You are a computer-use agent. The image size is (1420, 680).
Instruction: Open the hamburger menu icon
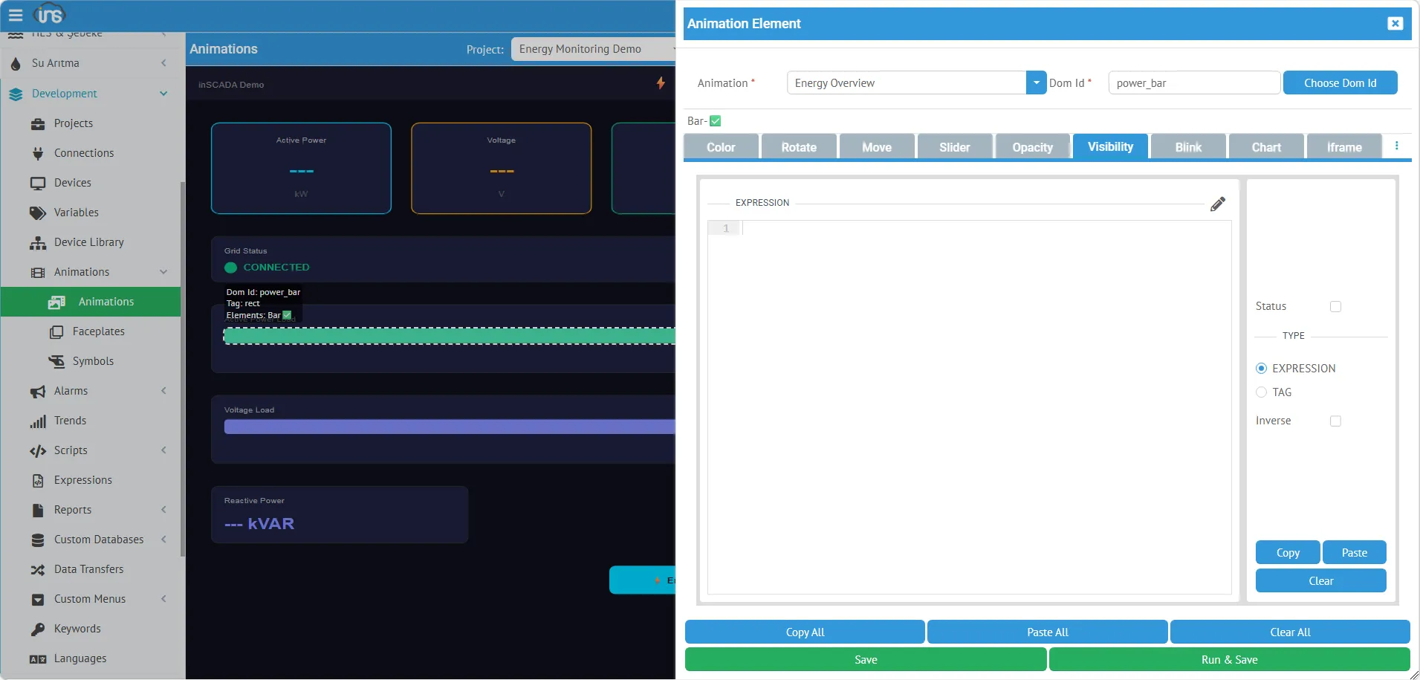[x=16, y=15]
